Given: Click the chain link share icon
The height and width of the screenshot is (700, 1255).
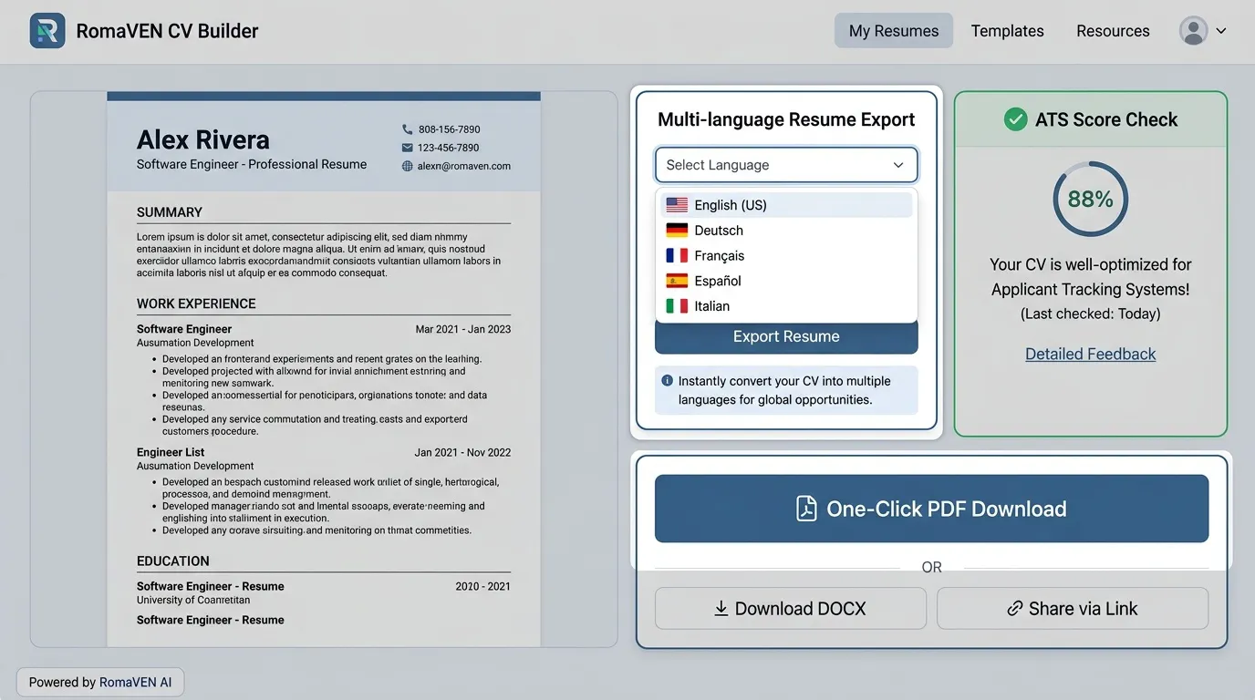Looking at the screenshot, I should pos(1014,609).
